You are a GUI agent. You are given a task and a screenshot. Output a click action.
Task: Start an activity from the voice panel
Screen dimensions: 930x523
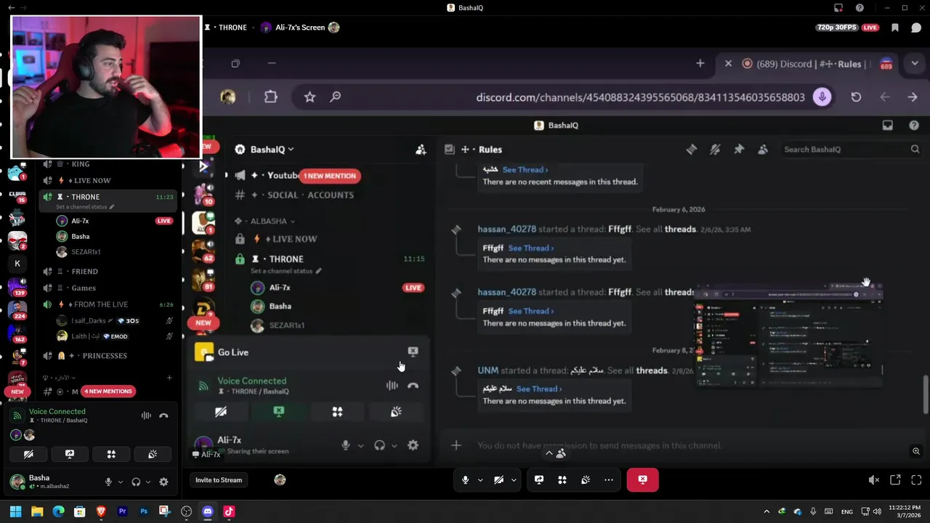(111, 454)
